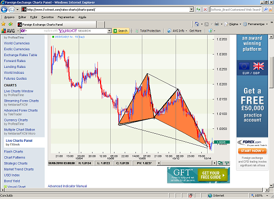This screenshot has width=274, height=199.
Task: Click the Refresh page icon
Action: click(198, 10)
